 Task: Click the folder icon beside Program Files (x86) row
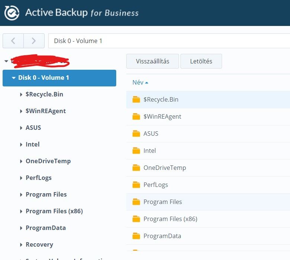click(136, 219)
